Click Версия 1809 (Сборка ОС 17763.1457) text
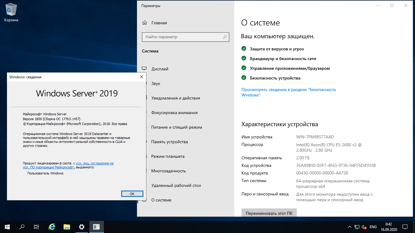The height and width of the screenshot is (233, 415). tap(52, 119)
